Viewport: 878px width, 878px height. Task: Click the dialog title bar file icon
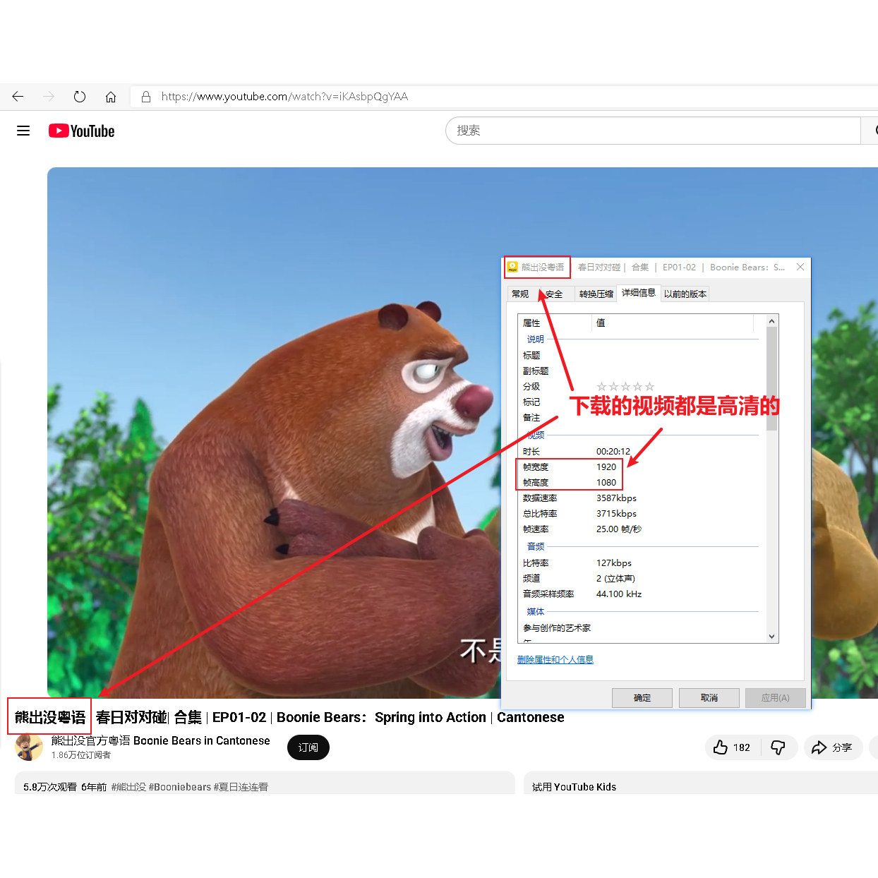click(513, 267)
